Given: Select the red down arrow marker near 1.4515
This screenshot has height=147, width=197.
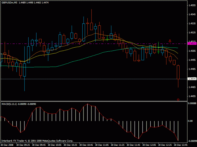Looking at the screenshot, I should pos(170,41).
